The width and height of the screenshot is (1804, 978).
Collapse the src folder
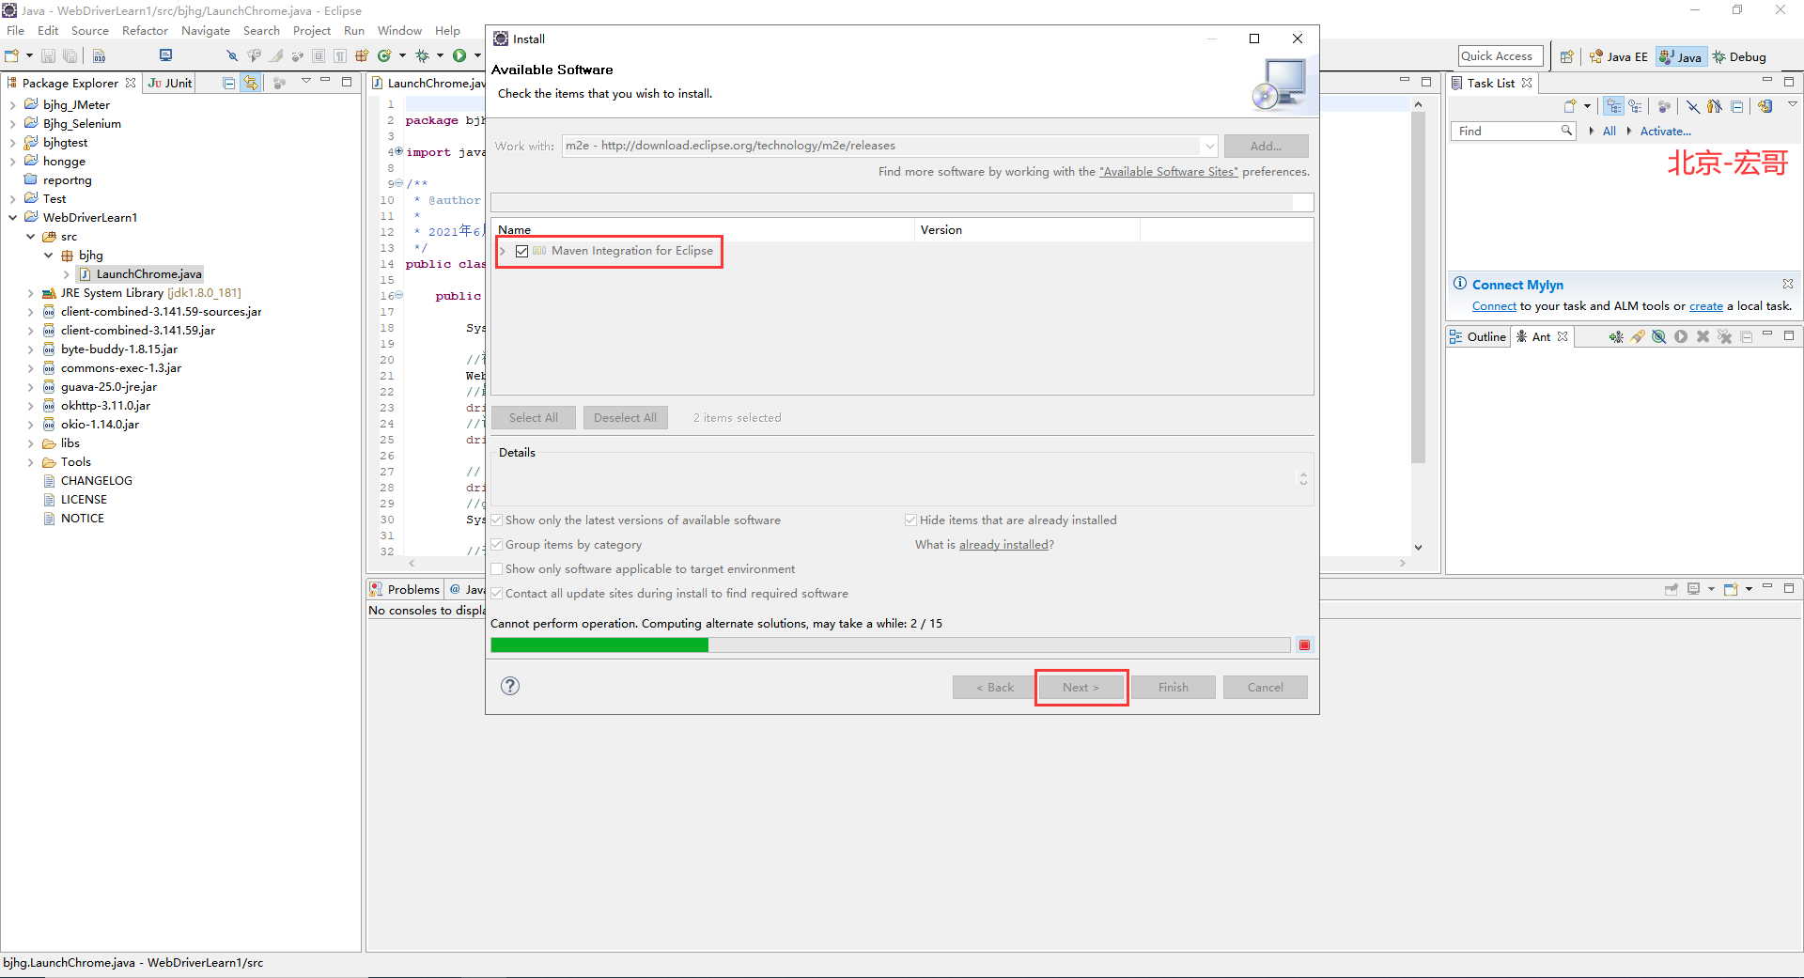31,237
